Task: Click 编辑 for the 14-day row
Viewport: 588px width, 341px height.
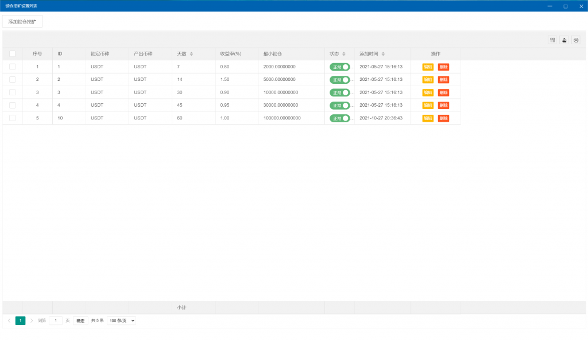Action: pyautogui.click(x=428, y=80)
